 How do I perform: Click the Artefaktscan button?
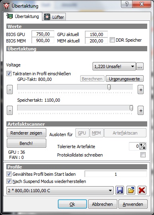(x=125, y=133)
